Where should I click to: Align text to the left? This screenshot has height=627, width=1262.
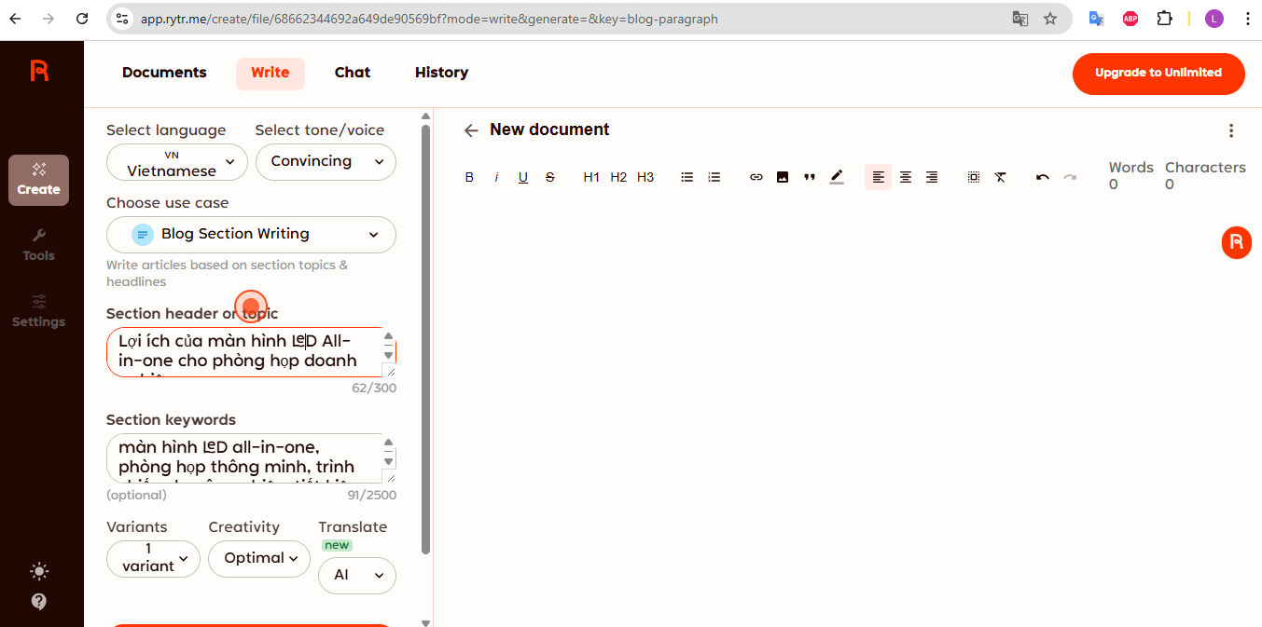coord(878,177)
